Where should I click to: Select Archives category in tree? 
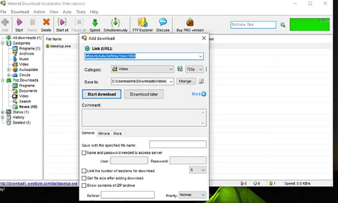coord(26,54)
